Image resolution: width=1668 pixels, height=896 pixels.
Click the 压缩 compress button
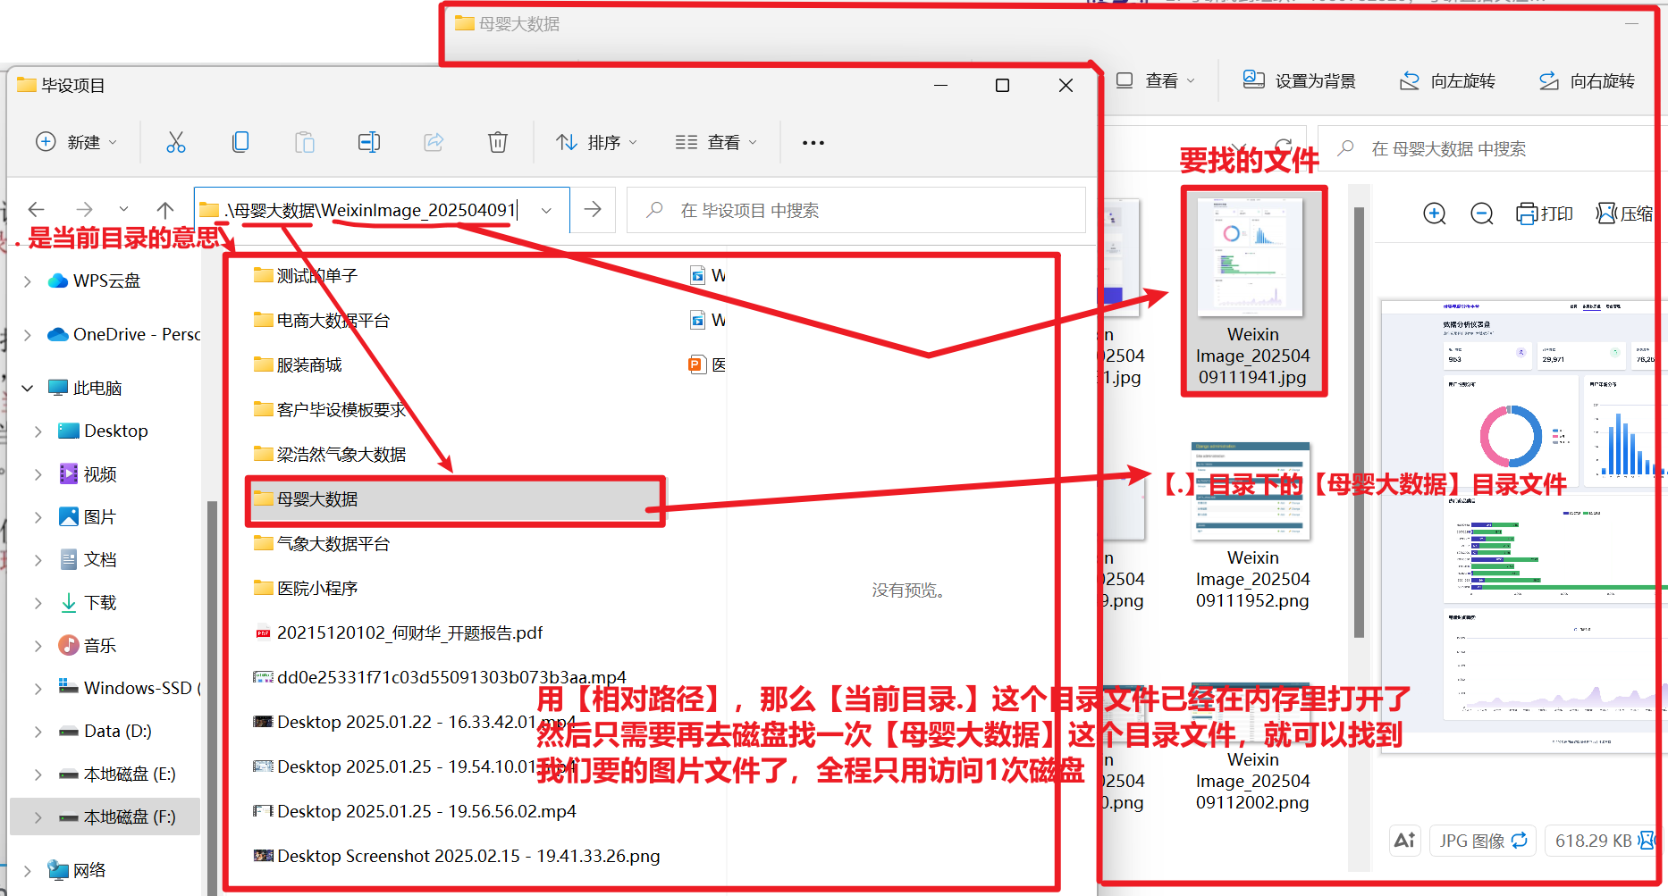(x=1625, y=214)
